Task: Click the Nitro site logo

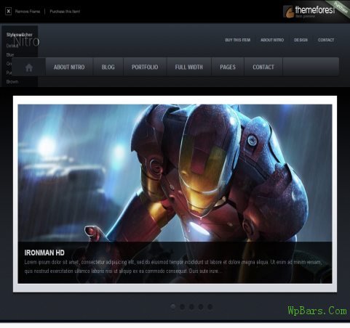Action: tap(27, 41)
